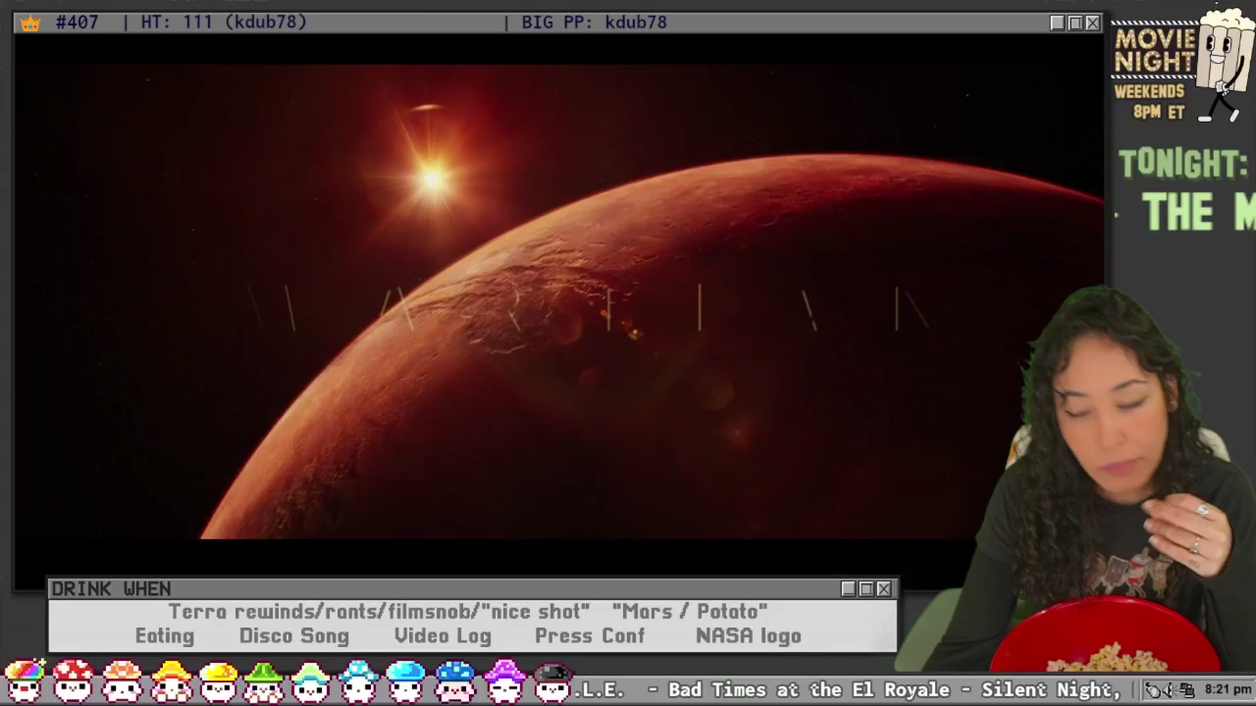Click the "Video Log" drink rule
Image resolution: width=1256 pixels, height=706 pixels.
pyautogui.click(x=443, y=636)
